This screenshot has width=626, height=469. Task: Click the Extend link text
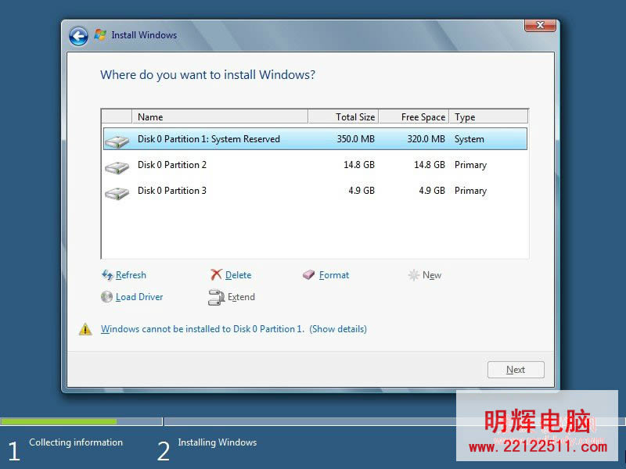241,297
